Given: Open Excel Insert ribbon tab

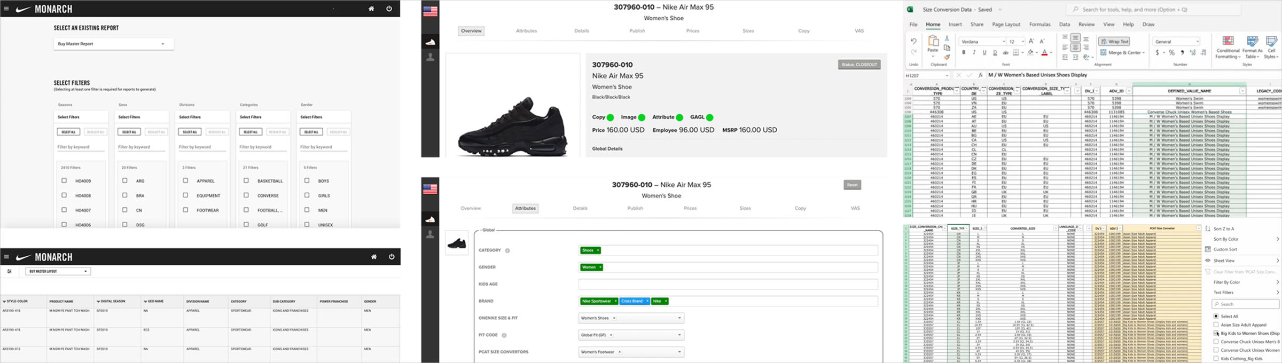Looking at the screenshot, I should [x=955, y=25].
